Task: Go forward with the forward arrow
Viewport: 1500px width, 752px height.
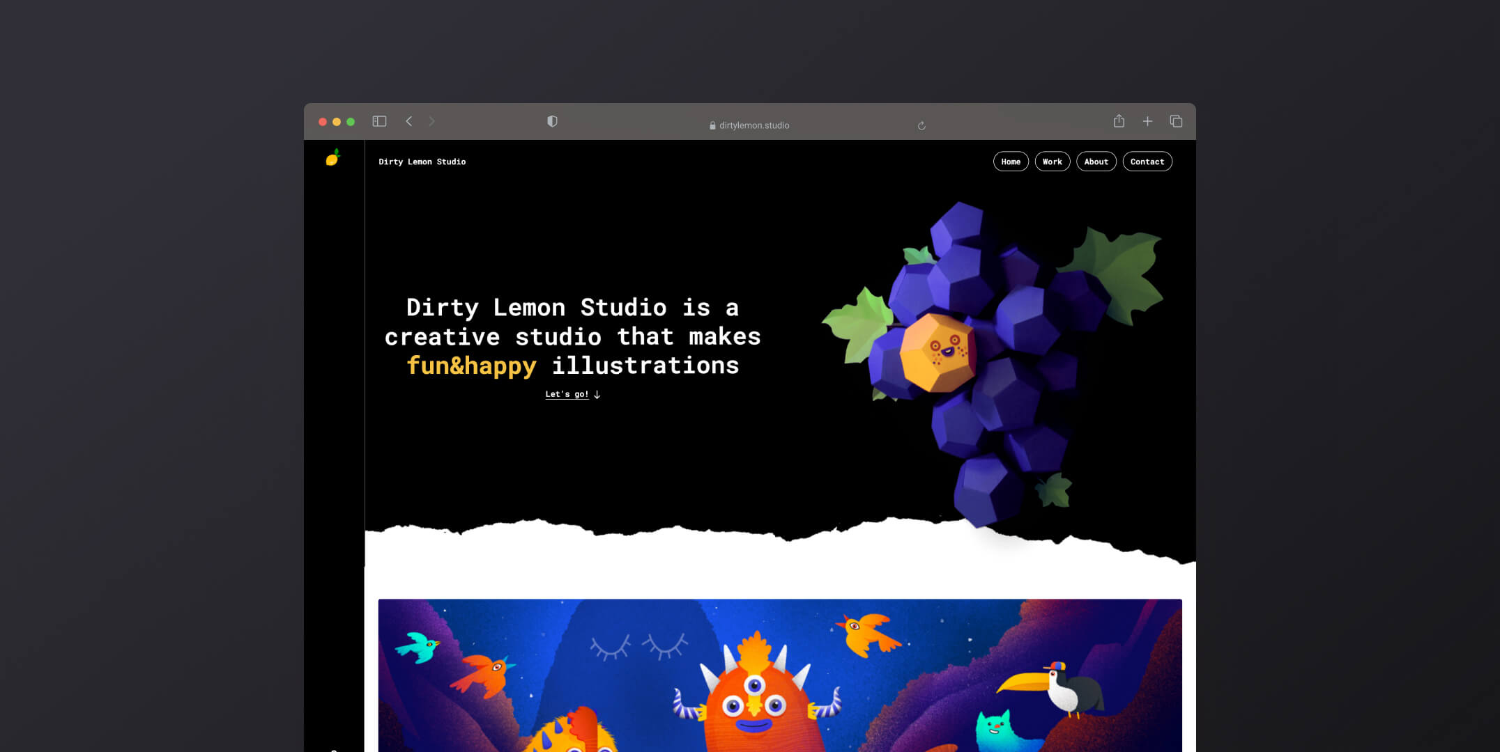Action: coord(431,121)
